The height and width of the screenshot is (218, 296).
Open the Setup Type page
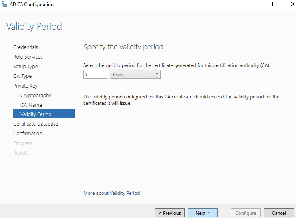pos(26,66)
